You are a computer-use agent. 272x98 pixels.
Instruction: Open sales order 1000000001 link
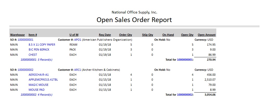(26, 40)
